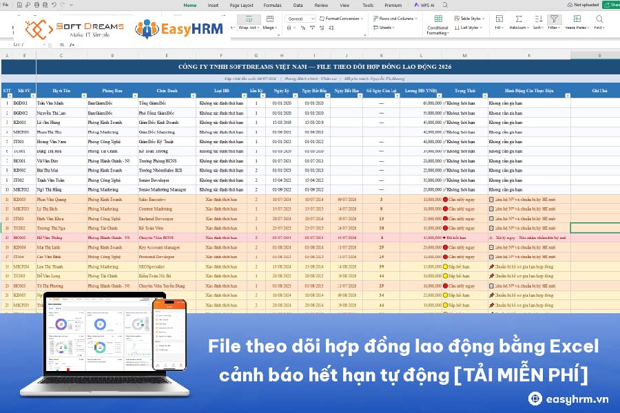Switch to the Premium tab
620x413 pixels.
pyautogui.click(x=393, y=5)
